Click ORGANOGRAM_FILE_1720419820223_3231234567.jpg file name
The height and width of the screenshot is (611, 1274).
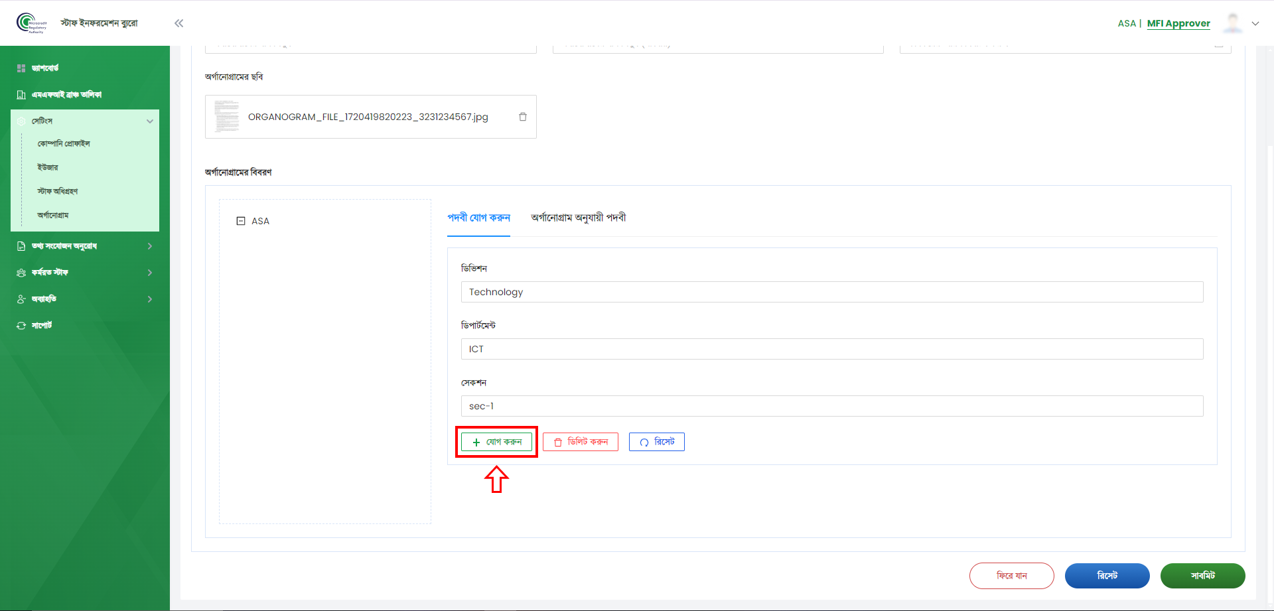click(368, 117)
